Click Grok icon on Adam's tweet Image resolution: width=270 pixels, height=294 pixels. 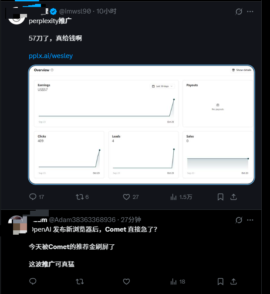tap(239, 220)
